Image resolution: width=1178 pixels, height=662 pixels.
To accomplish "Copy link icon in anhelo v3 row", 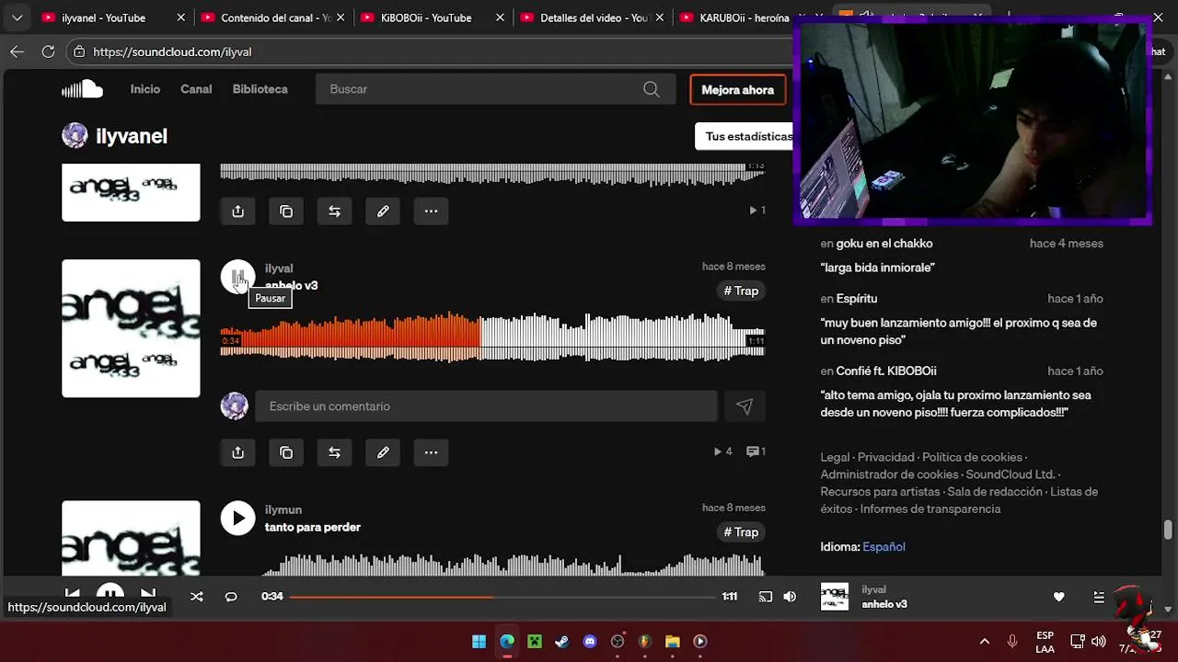I will [x=286, y=452].
